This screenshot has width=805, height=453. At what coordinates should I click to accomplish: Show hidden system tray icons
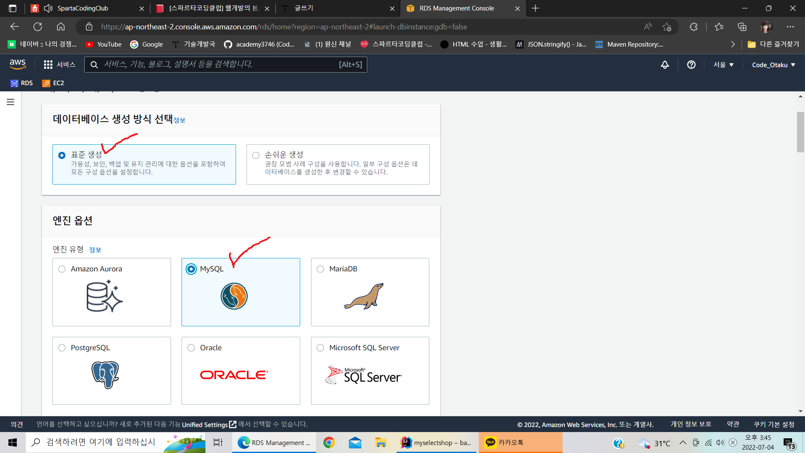(683, 443)
